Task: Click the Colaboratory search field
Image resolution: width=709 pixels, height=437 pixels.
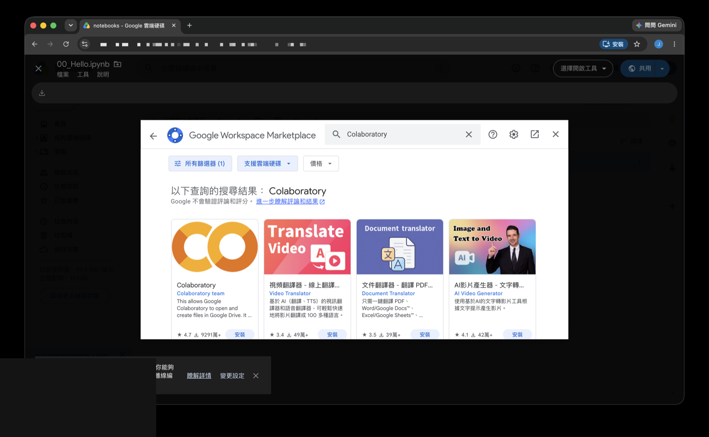Action: pyautogui.click(x=403, y=134)
